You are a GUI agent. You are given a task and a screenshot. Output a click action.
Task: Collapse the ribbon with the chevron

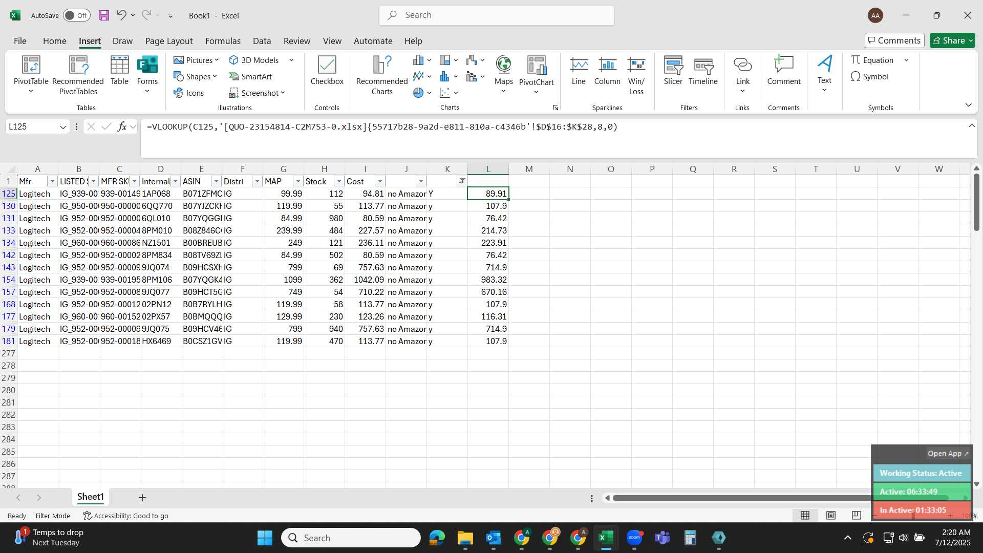tap(968, 105)
